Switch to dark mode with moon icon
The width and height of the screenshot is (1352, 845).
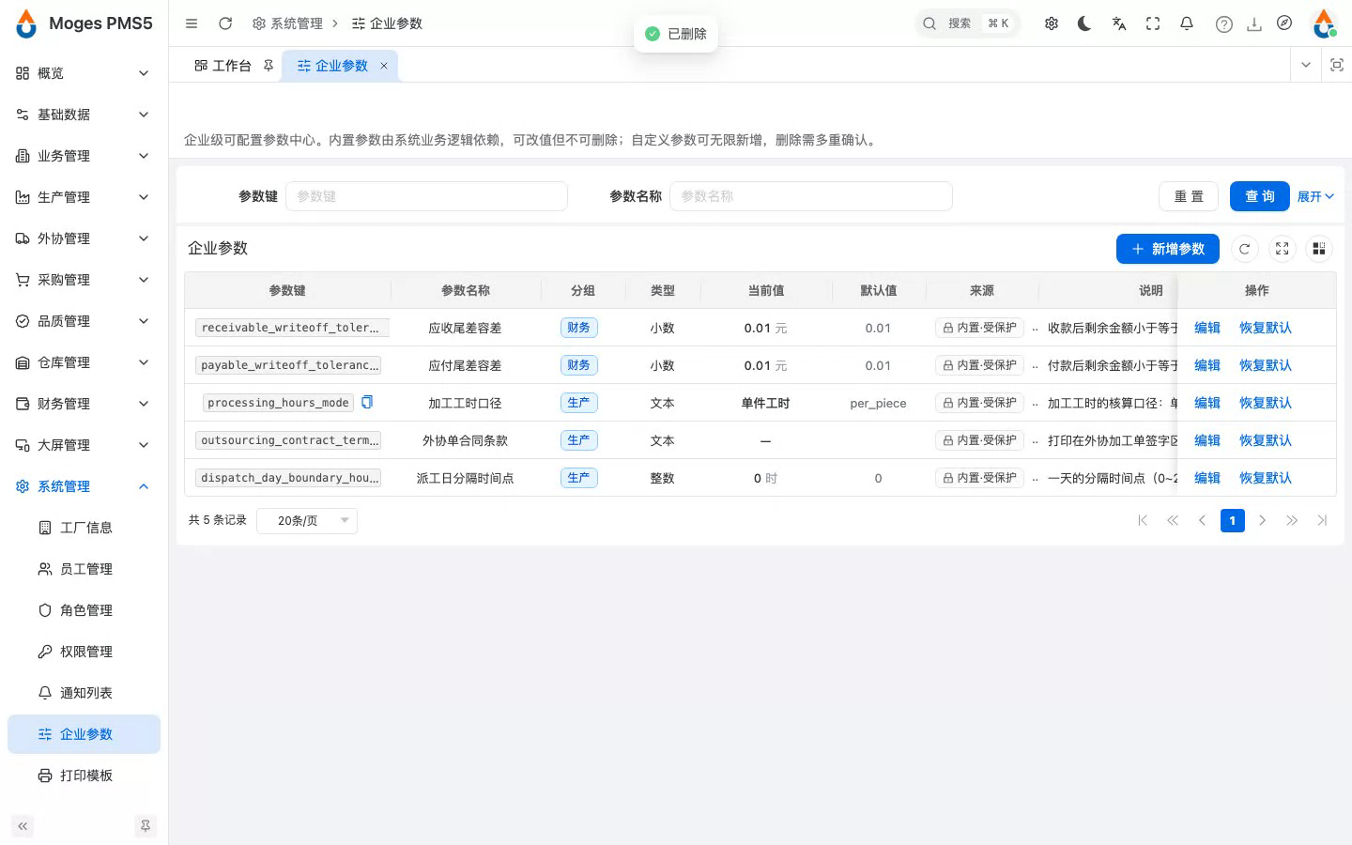[x=1084, y=23]
